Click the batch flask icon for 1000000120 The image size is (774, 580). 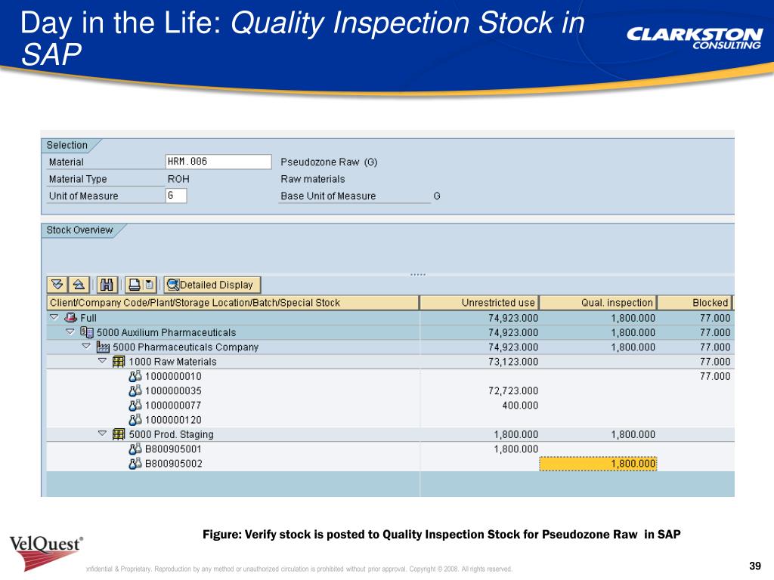click(135, 420)
